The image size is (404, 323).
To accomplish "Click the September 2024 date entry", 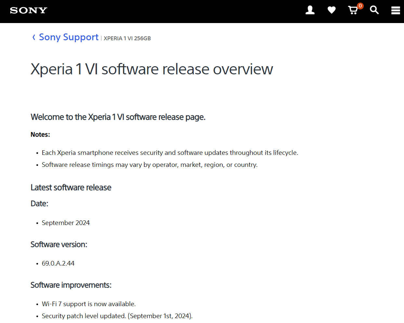I will [66, 223].
